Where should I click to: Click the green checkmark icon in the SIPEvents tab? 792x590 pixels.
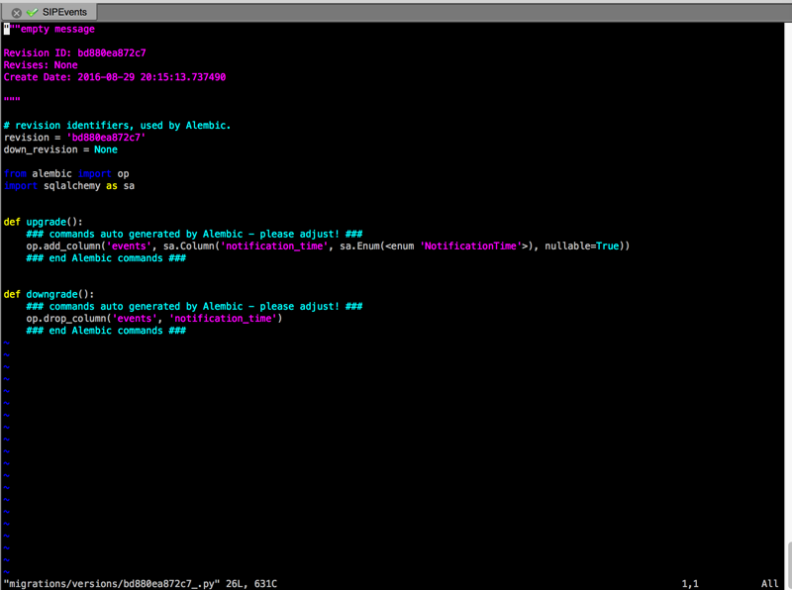[x=33, y=12]
